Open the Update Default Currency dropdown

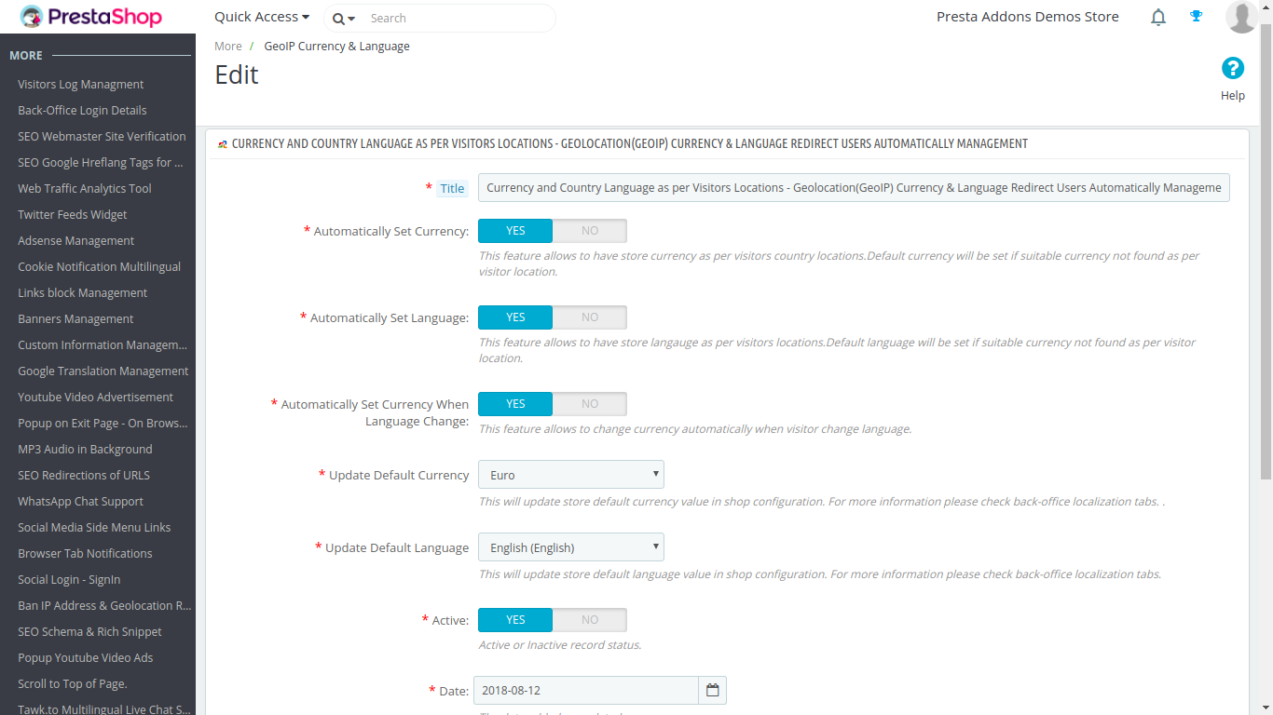[571, 475]
